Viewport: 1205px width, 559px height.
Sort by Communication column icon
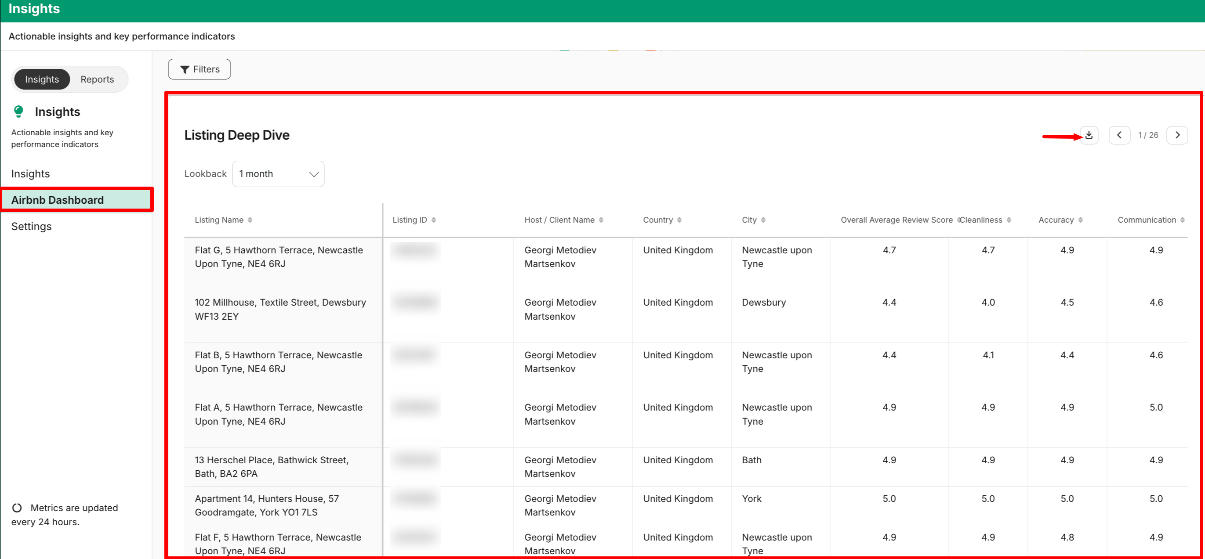pos(1182,220)
